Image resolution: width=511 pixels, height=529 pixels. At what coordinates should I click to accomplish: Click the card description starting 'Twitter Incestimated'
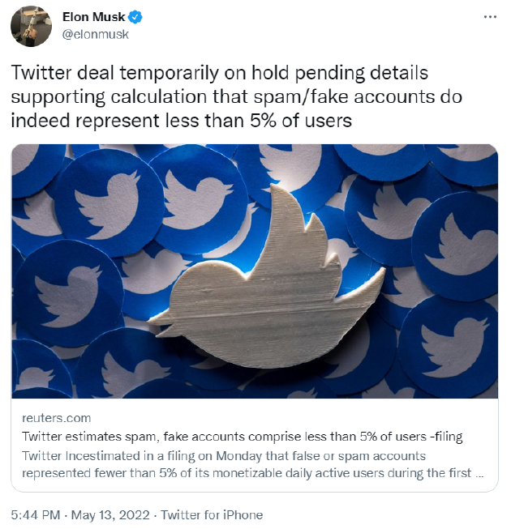click(x=252, y=464)
